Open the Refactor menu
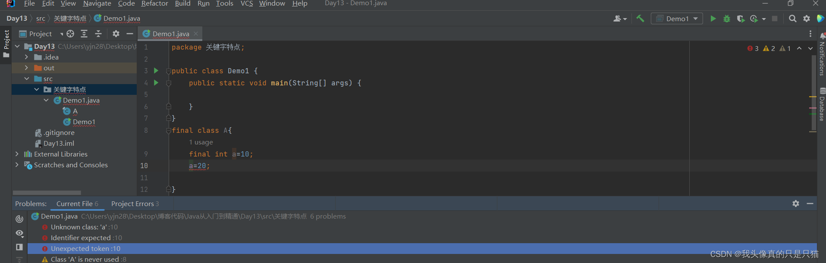This screenshot has width=826, height=263. pyautogui.click(x=154, y=3)
